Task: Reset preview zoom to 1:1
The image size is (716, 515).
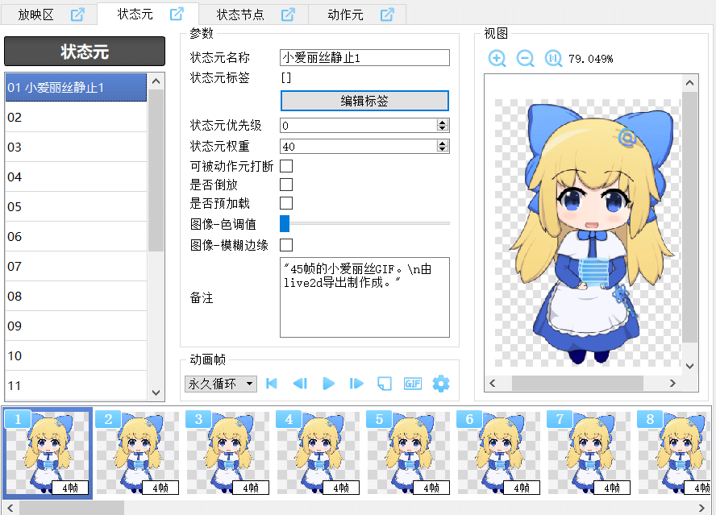Action: (x=553, y=59)
